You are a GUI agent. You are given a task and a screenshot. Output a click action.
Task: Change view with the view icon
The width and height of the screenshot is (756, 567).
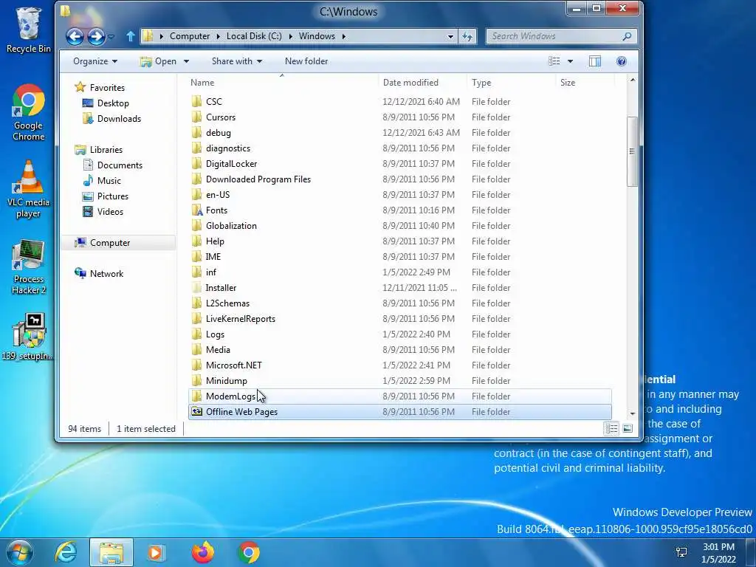pos(554,61)
